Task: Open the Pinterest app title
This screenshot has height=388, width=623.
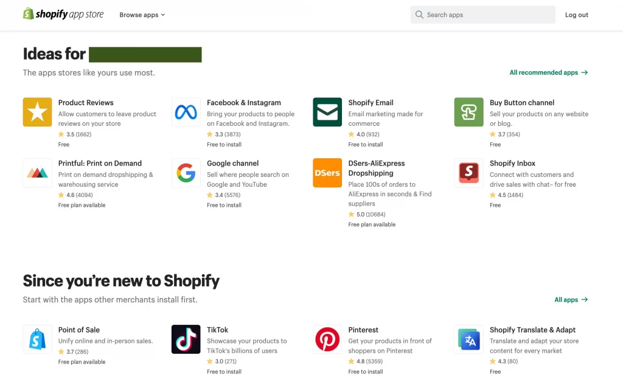Action: click(363, 330)
